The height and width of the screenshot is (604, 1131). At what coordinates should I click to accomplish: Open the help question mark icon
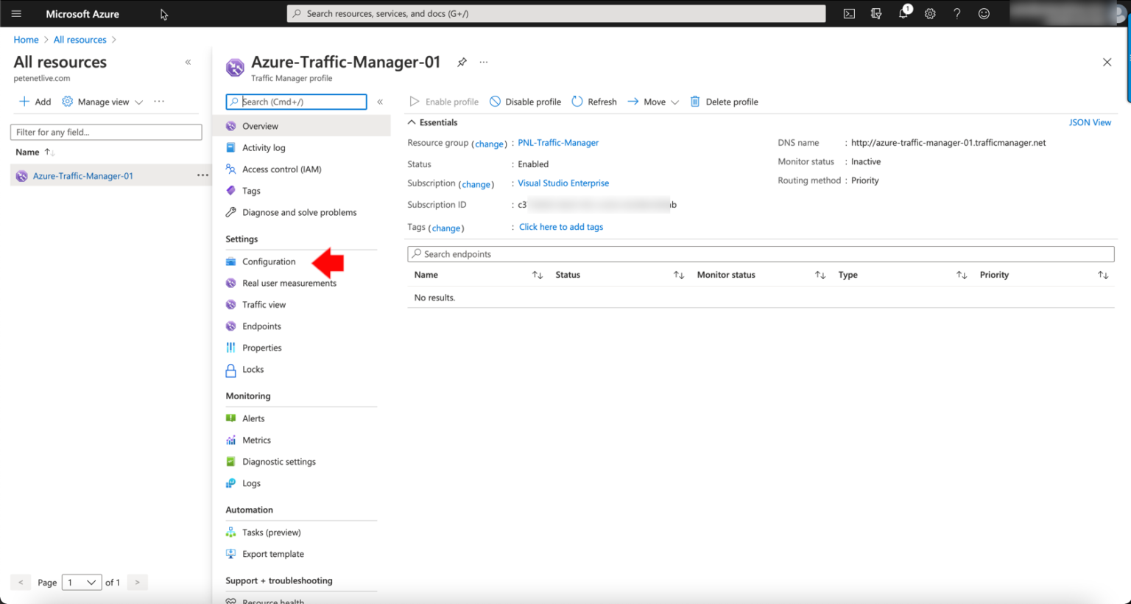pos(956,13)
